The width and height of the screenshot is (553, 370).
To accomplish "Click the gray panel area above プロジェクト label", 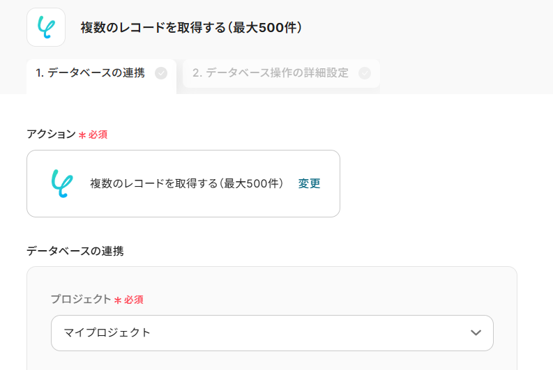I will pyautogui.click(x=272, y=279).
